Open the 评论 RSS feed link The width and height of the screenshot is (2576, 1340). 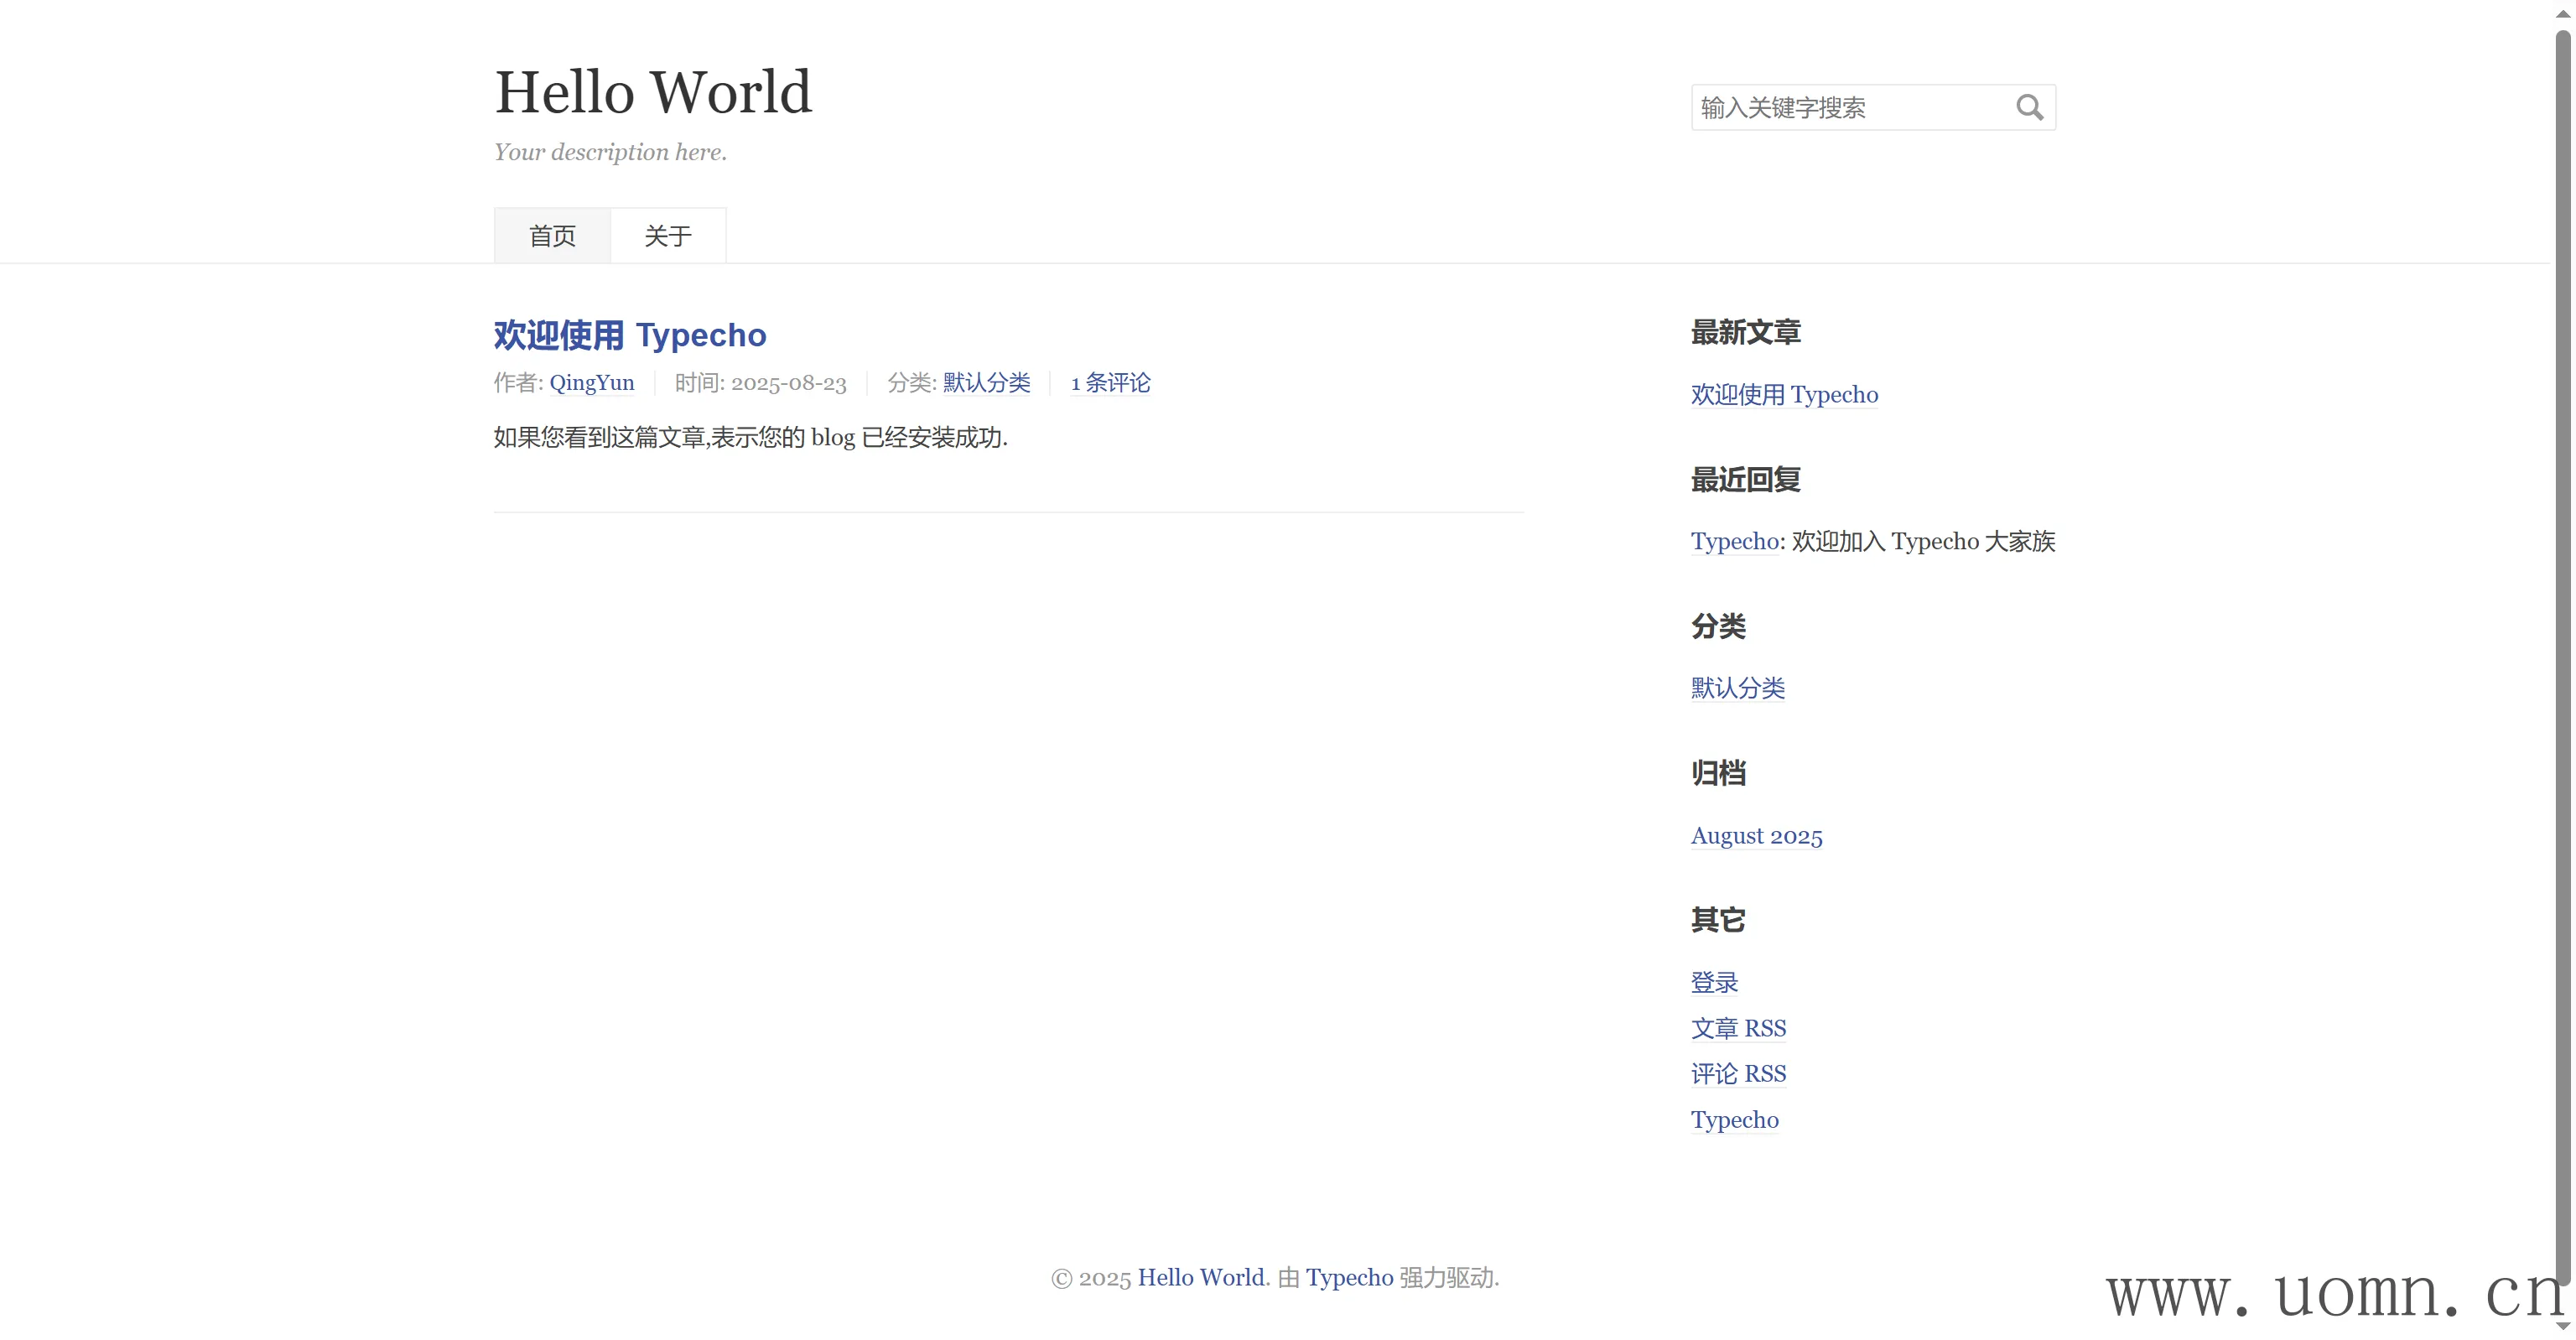click(1738, 1074)
